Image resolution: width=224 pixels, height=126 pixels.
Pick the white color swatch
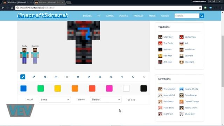point(126,89)
